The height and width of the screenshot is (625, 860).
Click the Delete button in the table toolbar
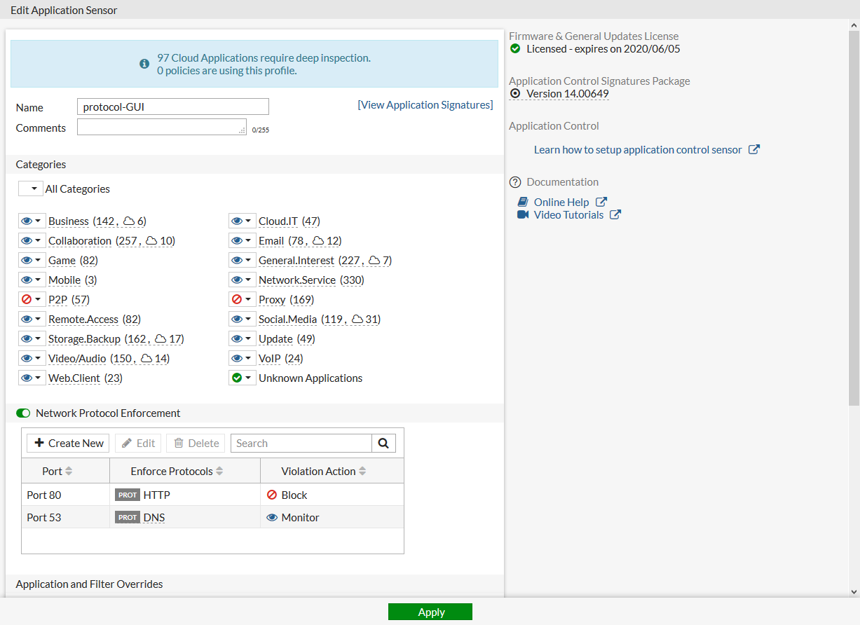click(196, 443)
